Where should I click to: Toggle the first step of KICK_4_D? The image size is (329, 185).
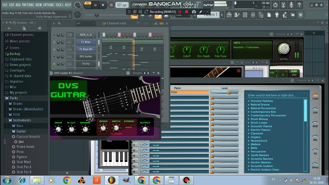click(104, 35)
